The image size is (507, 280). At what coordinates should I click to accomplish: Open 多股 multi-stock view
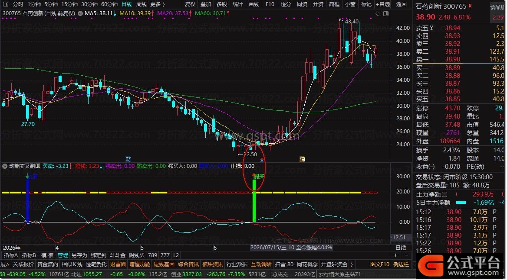[221, 4]
